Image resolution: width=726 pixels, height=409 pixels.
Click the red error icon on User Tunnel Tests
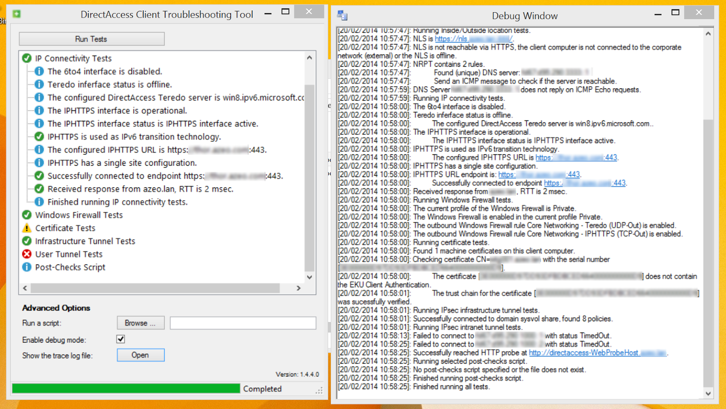(26, 254)
